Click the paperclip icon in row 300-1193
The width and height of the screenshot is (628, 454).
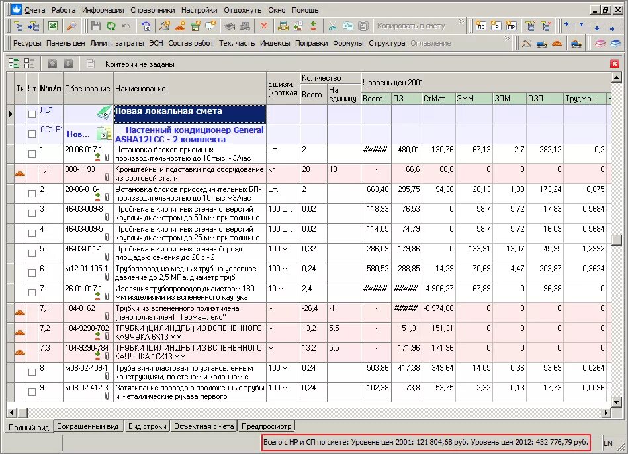[x=107, y=177]
